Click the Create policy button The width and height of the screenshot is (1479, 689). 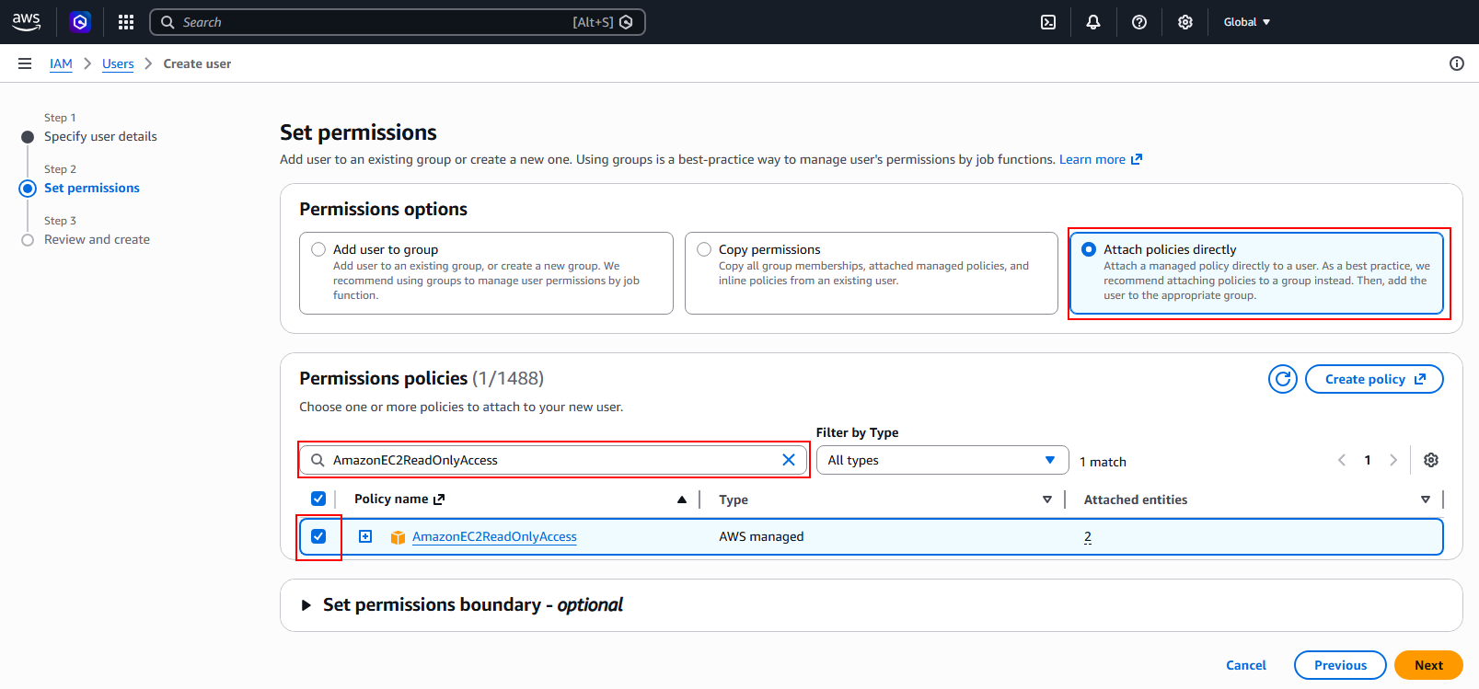tap(1374, 379)
